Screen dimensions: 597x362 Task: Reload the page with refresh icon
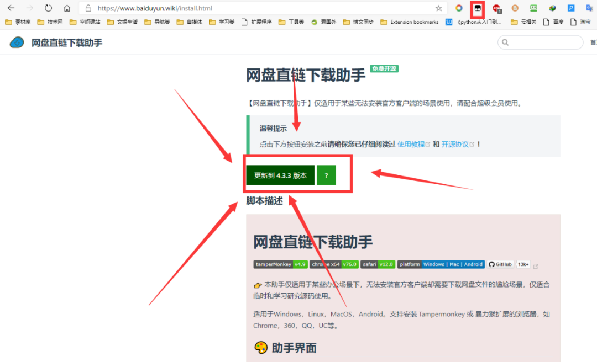48,8
